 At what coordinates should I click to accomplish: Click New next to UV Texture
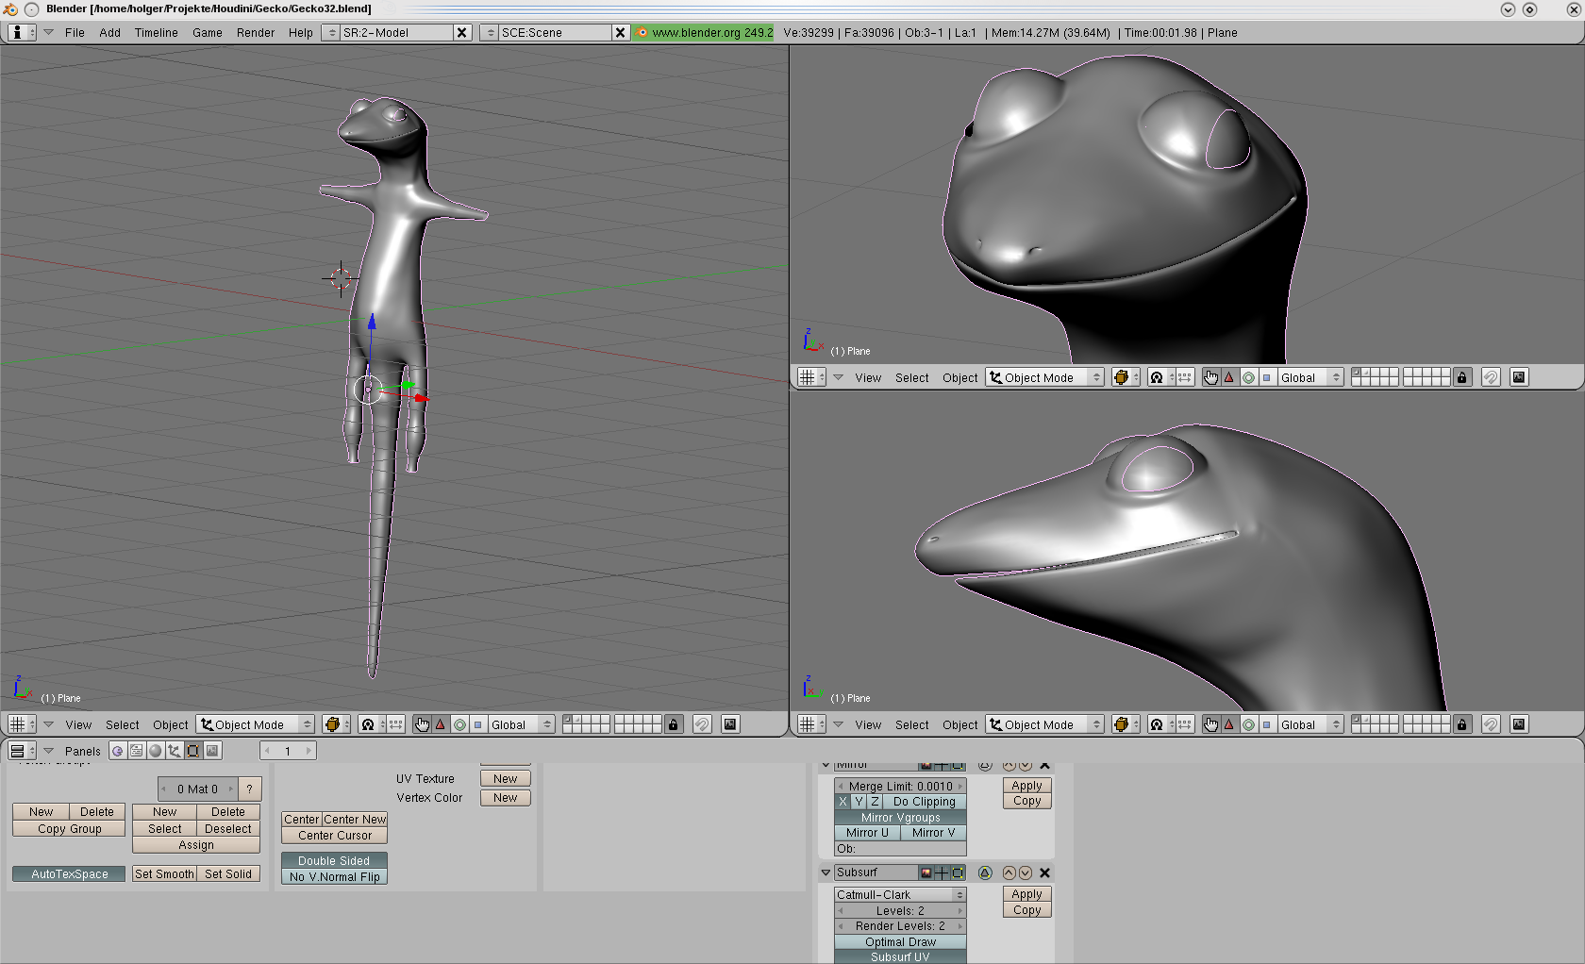coord(505,779)
